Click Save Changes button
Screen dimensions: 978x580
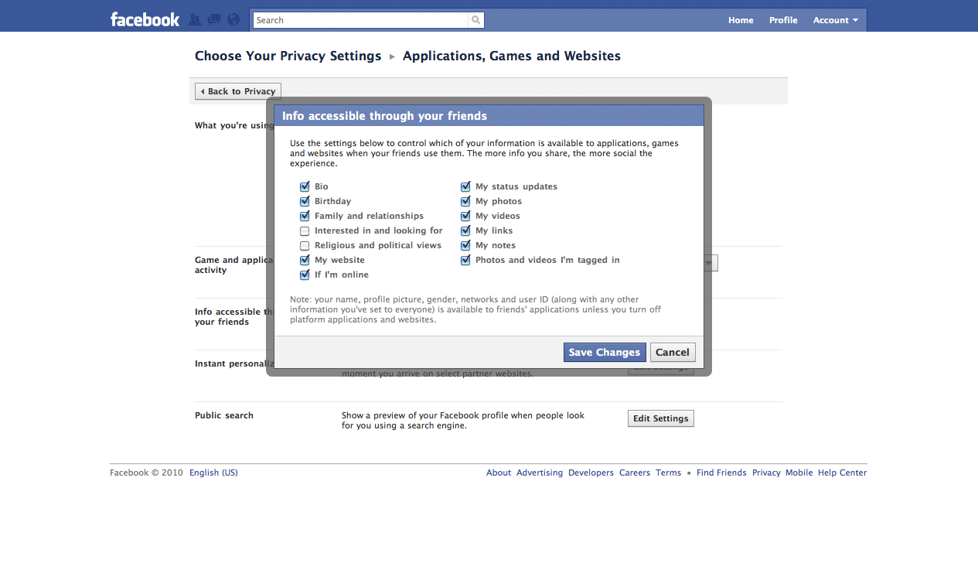coord(605,352)
